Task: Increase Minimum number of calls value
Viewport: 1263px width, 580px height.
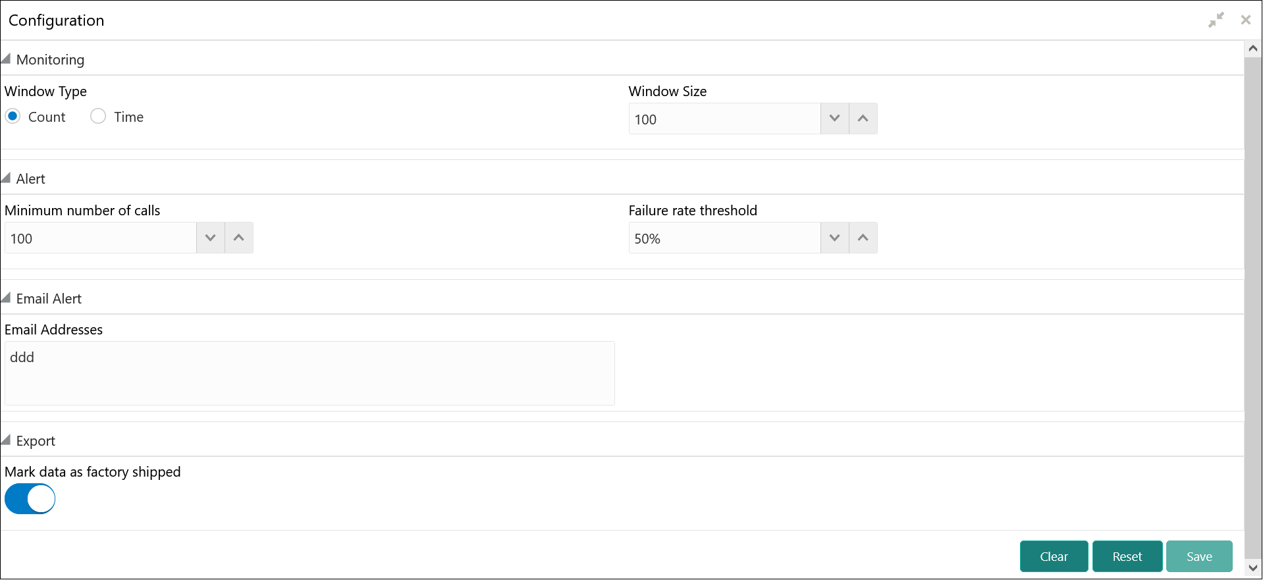Action: point(238,238)
